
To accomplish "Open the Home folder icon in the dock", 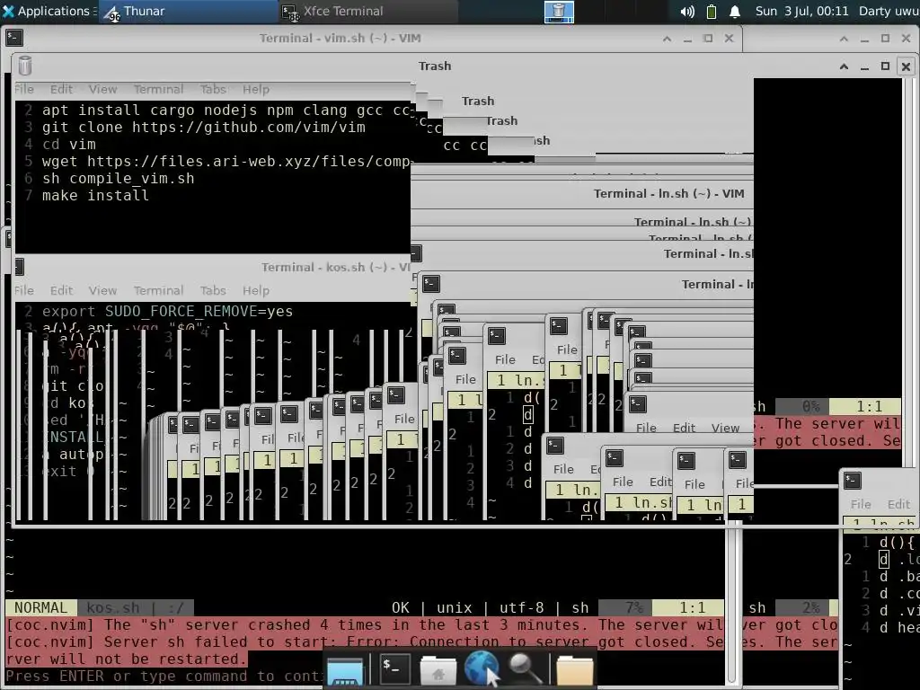I will click(438, 670).
